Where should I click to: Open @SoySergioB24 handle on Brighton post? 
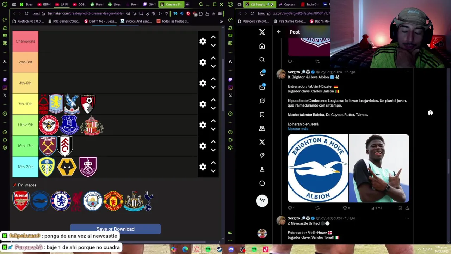[329, 72]
